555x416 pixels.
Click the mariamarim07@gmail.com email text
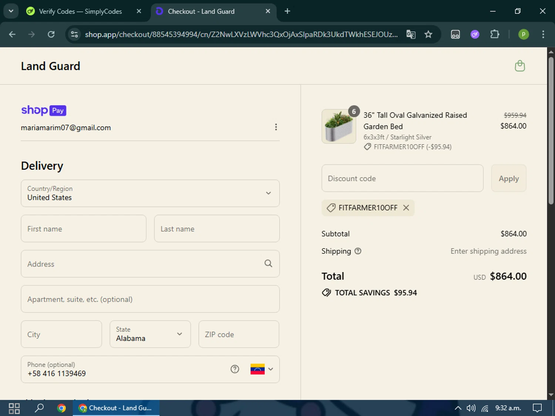tap(66, 128)
